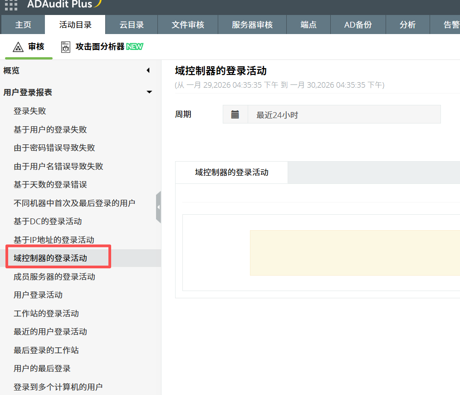The height and width of the screenshot is (395, 460).
Task: Go to the 服务器审核 tab
Action: click(x=252, y=25)
